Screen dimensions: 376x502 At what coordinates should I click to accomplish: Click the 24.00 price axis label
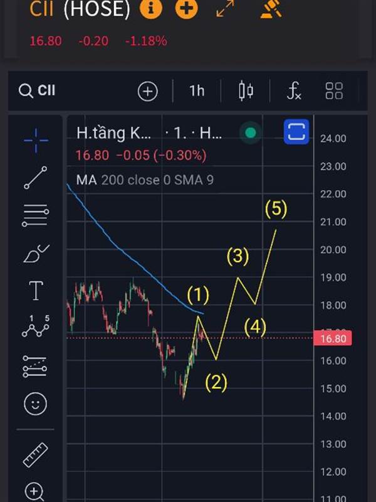pyautogui.click(x=333, y=139)
